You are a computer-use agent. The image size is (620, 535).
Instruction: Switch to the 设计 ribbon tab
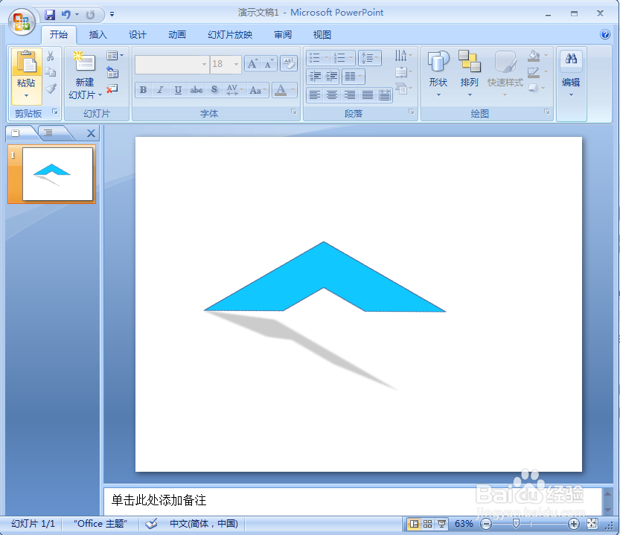coord(137,35)
